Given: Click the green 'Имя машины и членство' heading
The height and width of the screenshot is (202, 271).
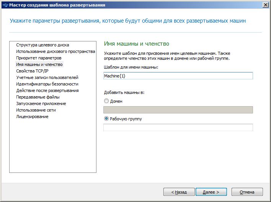Looking at the screenshot, I should pyautogui.click(x=137, y=44).
